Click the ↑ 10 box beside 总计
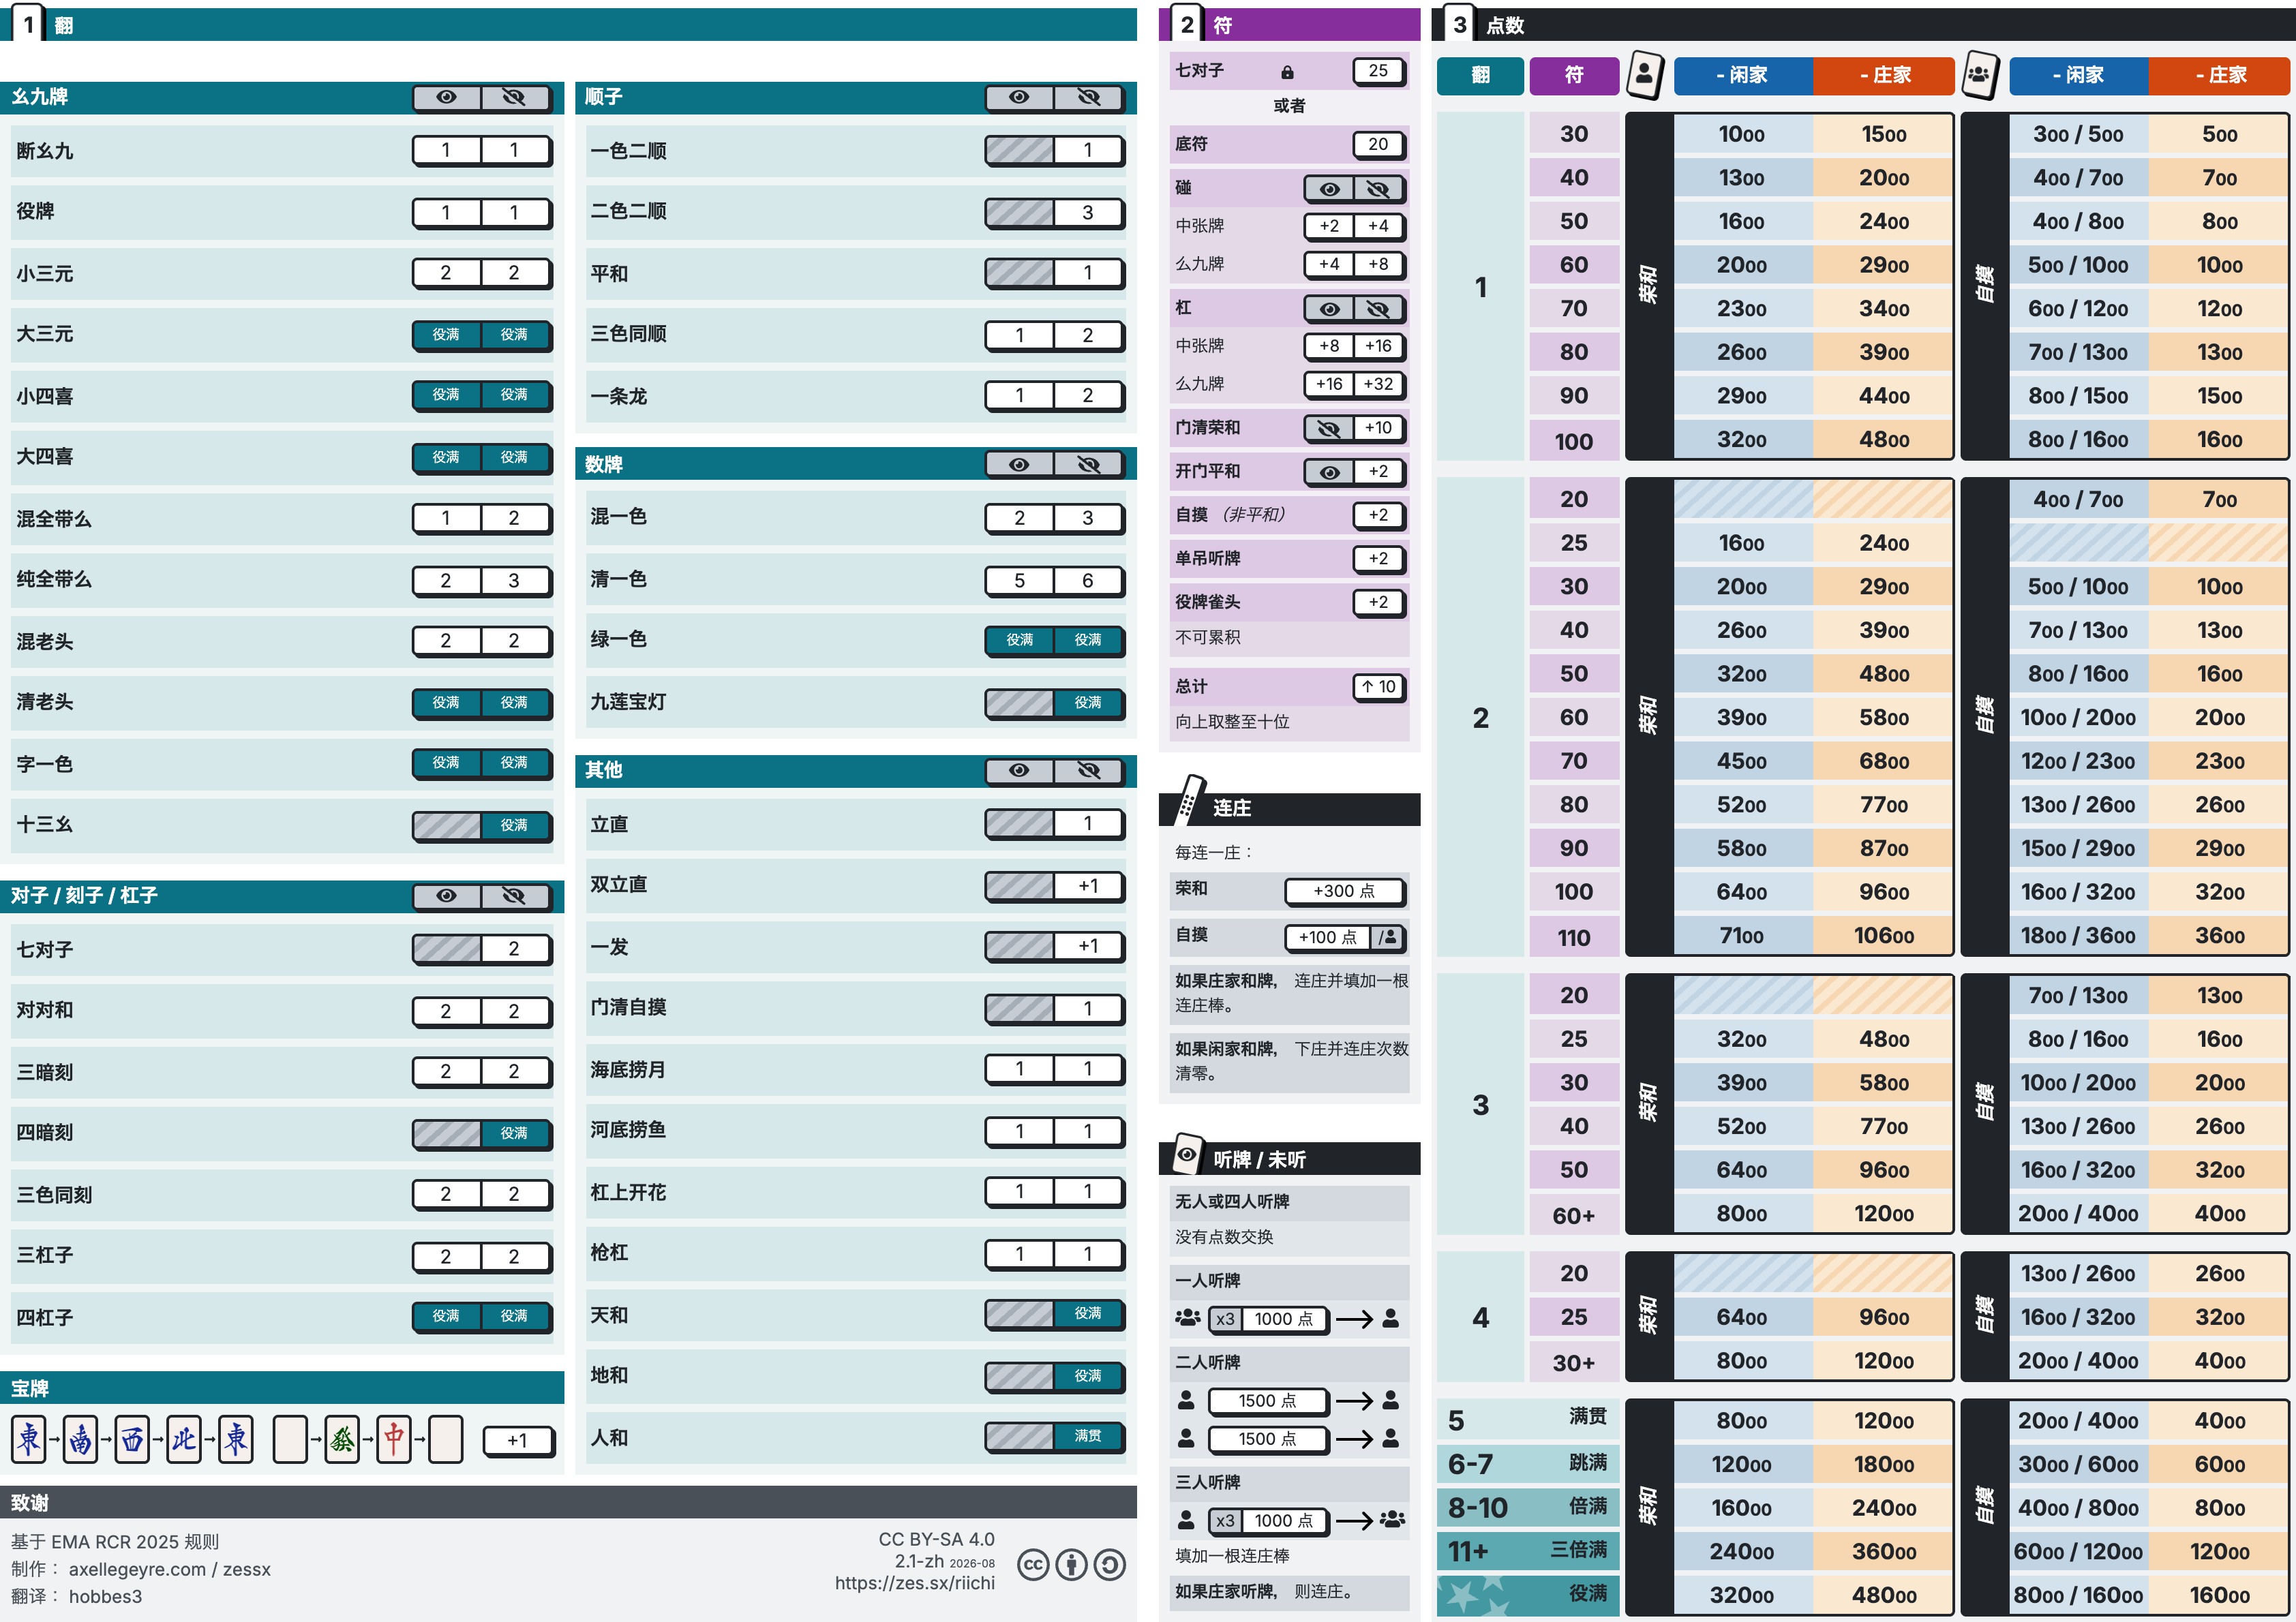This screenshot has width=2296, height=1622. click(1378, 687)
